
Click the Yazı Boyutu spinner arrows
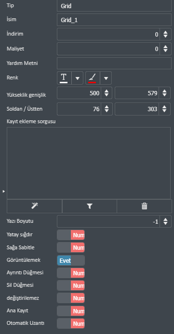point(165,221)
